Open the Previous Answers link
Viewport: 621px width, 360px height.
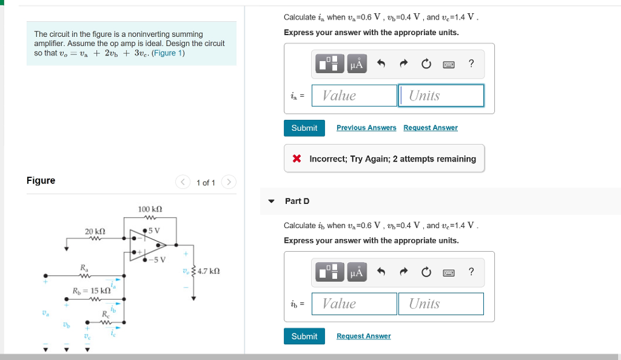[x=366, y=128]
